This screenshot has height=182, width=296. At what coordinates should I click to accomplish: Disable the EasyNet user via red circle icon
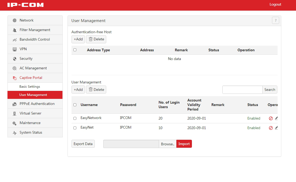(271, 128)
